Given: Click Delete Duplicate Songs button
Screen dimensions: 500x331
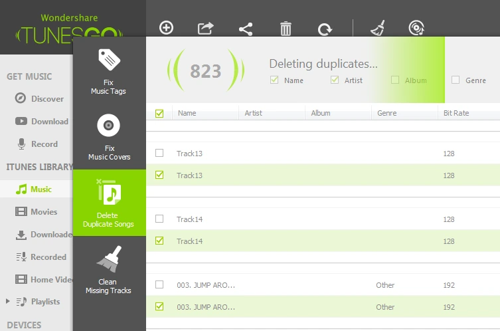Looking at the screenshot, I should [109, 203].
